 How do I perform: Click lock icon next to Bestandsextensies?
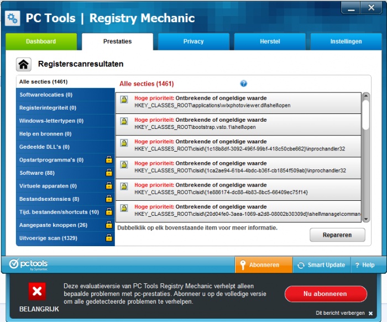pyautogui.click(x=109, y=199)
